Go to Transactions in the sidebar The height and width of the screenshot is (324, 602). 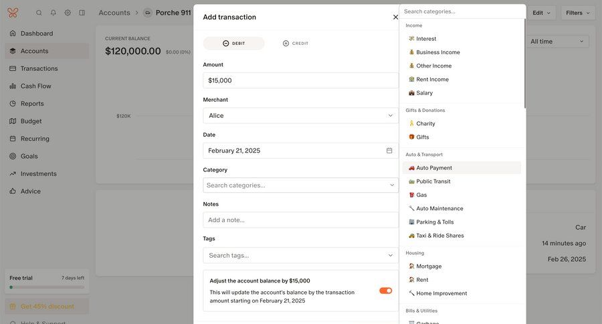[x=47, y=68]
